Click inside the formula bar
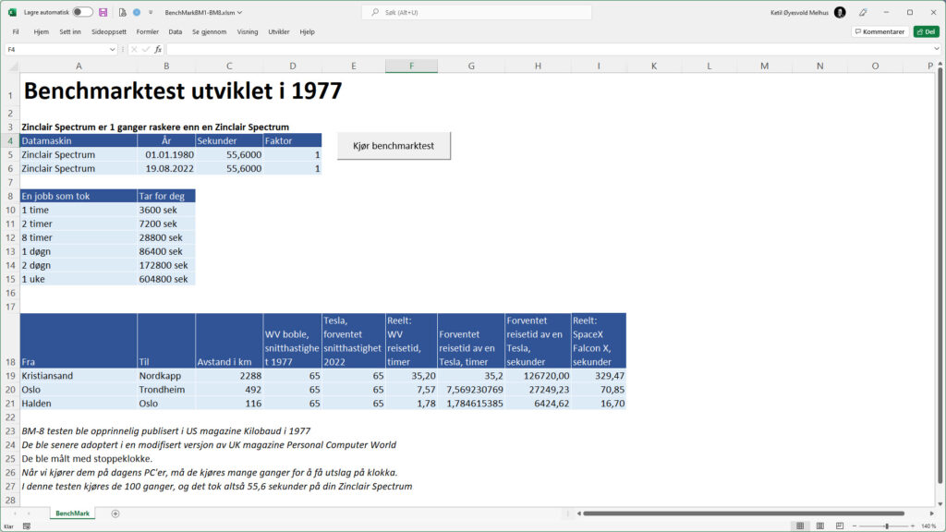 (549, 50)
